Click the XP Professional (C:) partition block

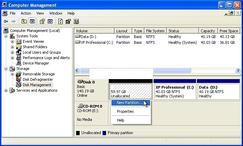[x=175, y=91]
